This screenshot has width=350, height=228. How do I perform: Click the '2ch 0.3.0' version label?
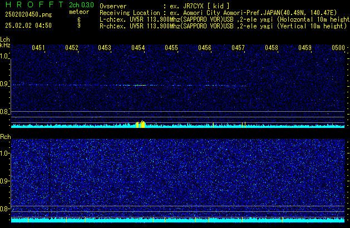point(81,5)
